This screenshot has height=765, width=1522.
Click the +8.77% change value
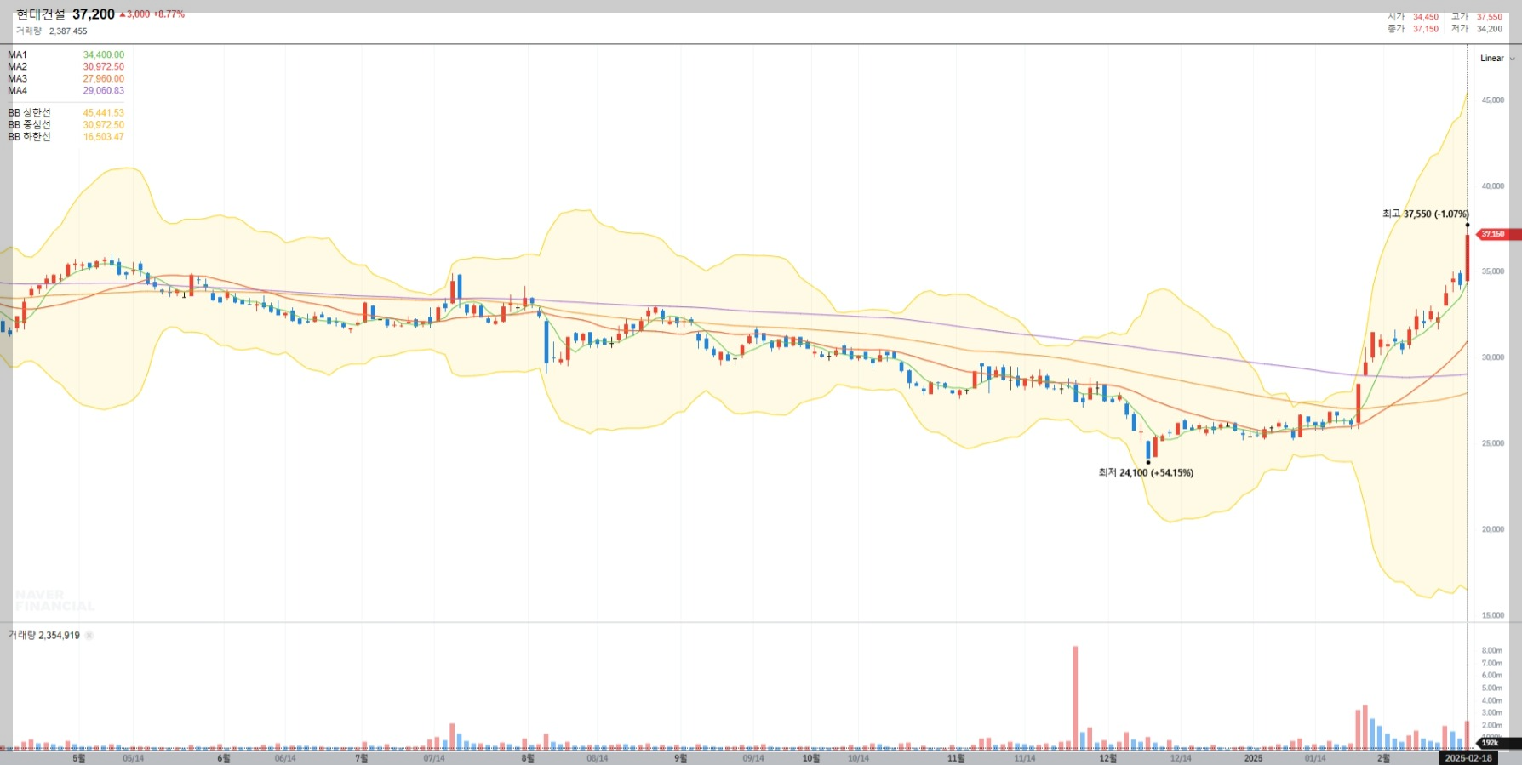[x=169, y=14]
